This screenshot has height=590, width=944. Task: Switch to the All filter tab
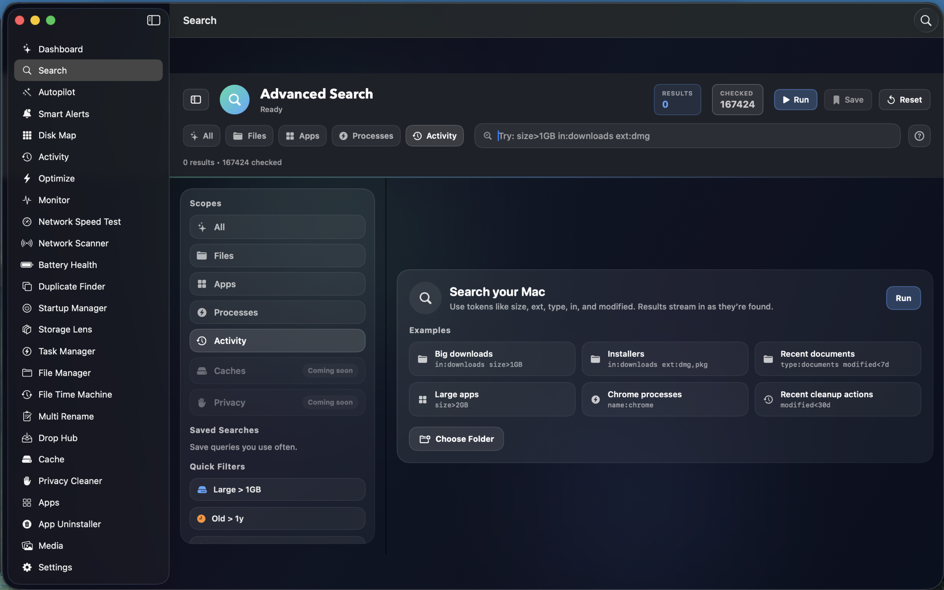(x=201, y=136)
